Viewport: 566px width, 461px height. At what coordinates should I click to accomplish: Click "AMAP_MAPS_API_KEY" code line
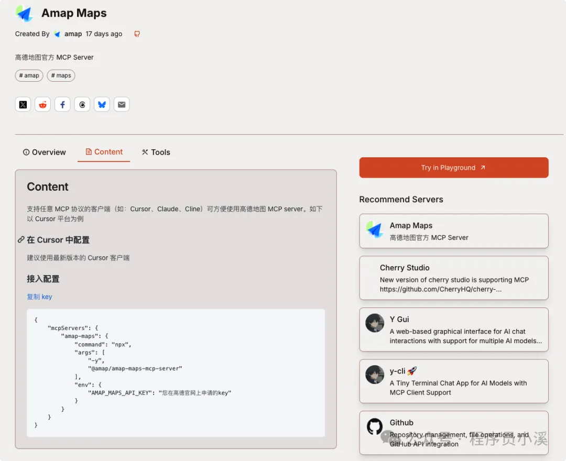[159, 392]
